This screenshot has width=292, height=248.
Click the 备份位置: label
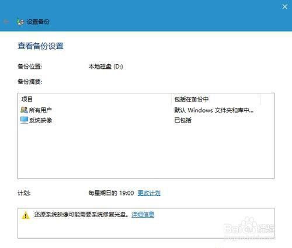[30, 67]
